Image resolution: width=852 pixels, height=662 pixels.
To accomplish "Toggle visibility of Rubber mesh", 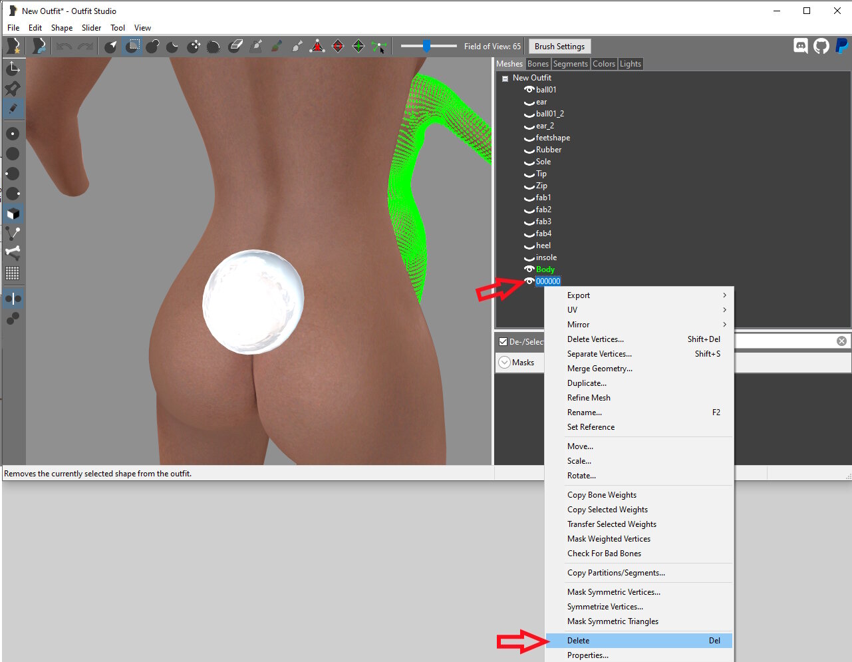I will [529, 150].
